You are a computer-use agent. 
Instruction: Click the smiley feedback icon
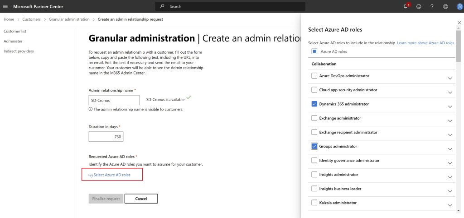pyautogui.click(x=419, y=6)
